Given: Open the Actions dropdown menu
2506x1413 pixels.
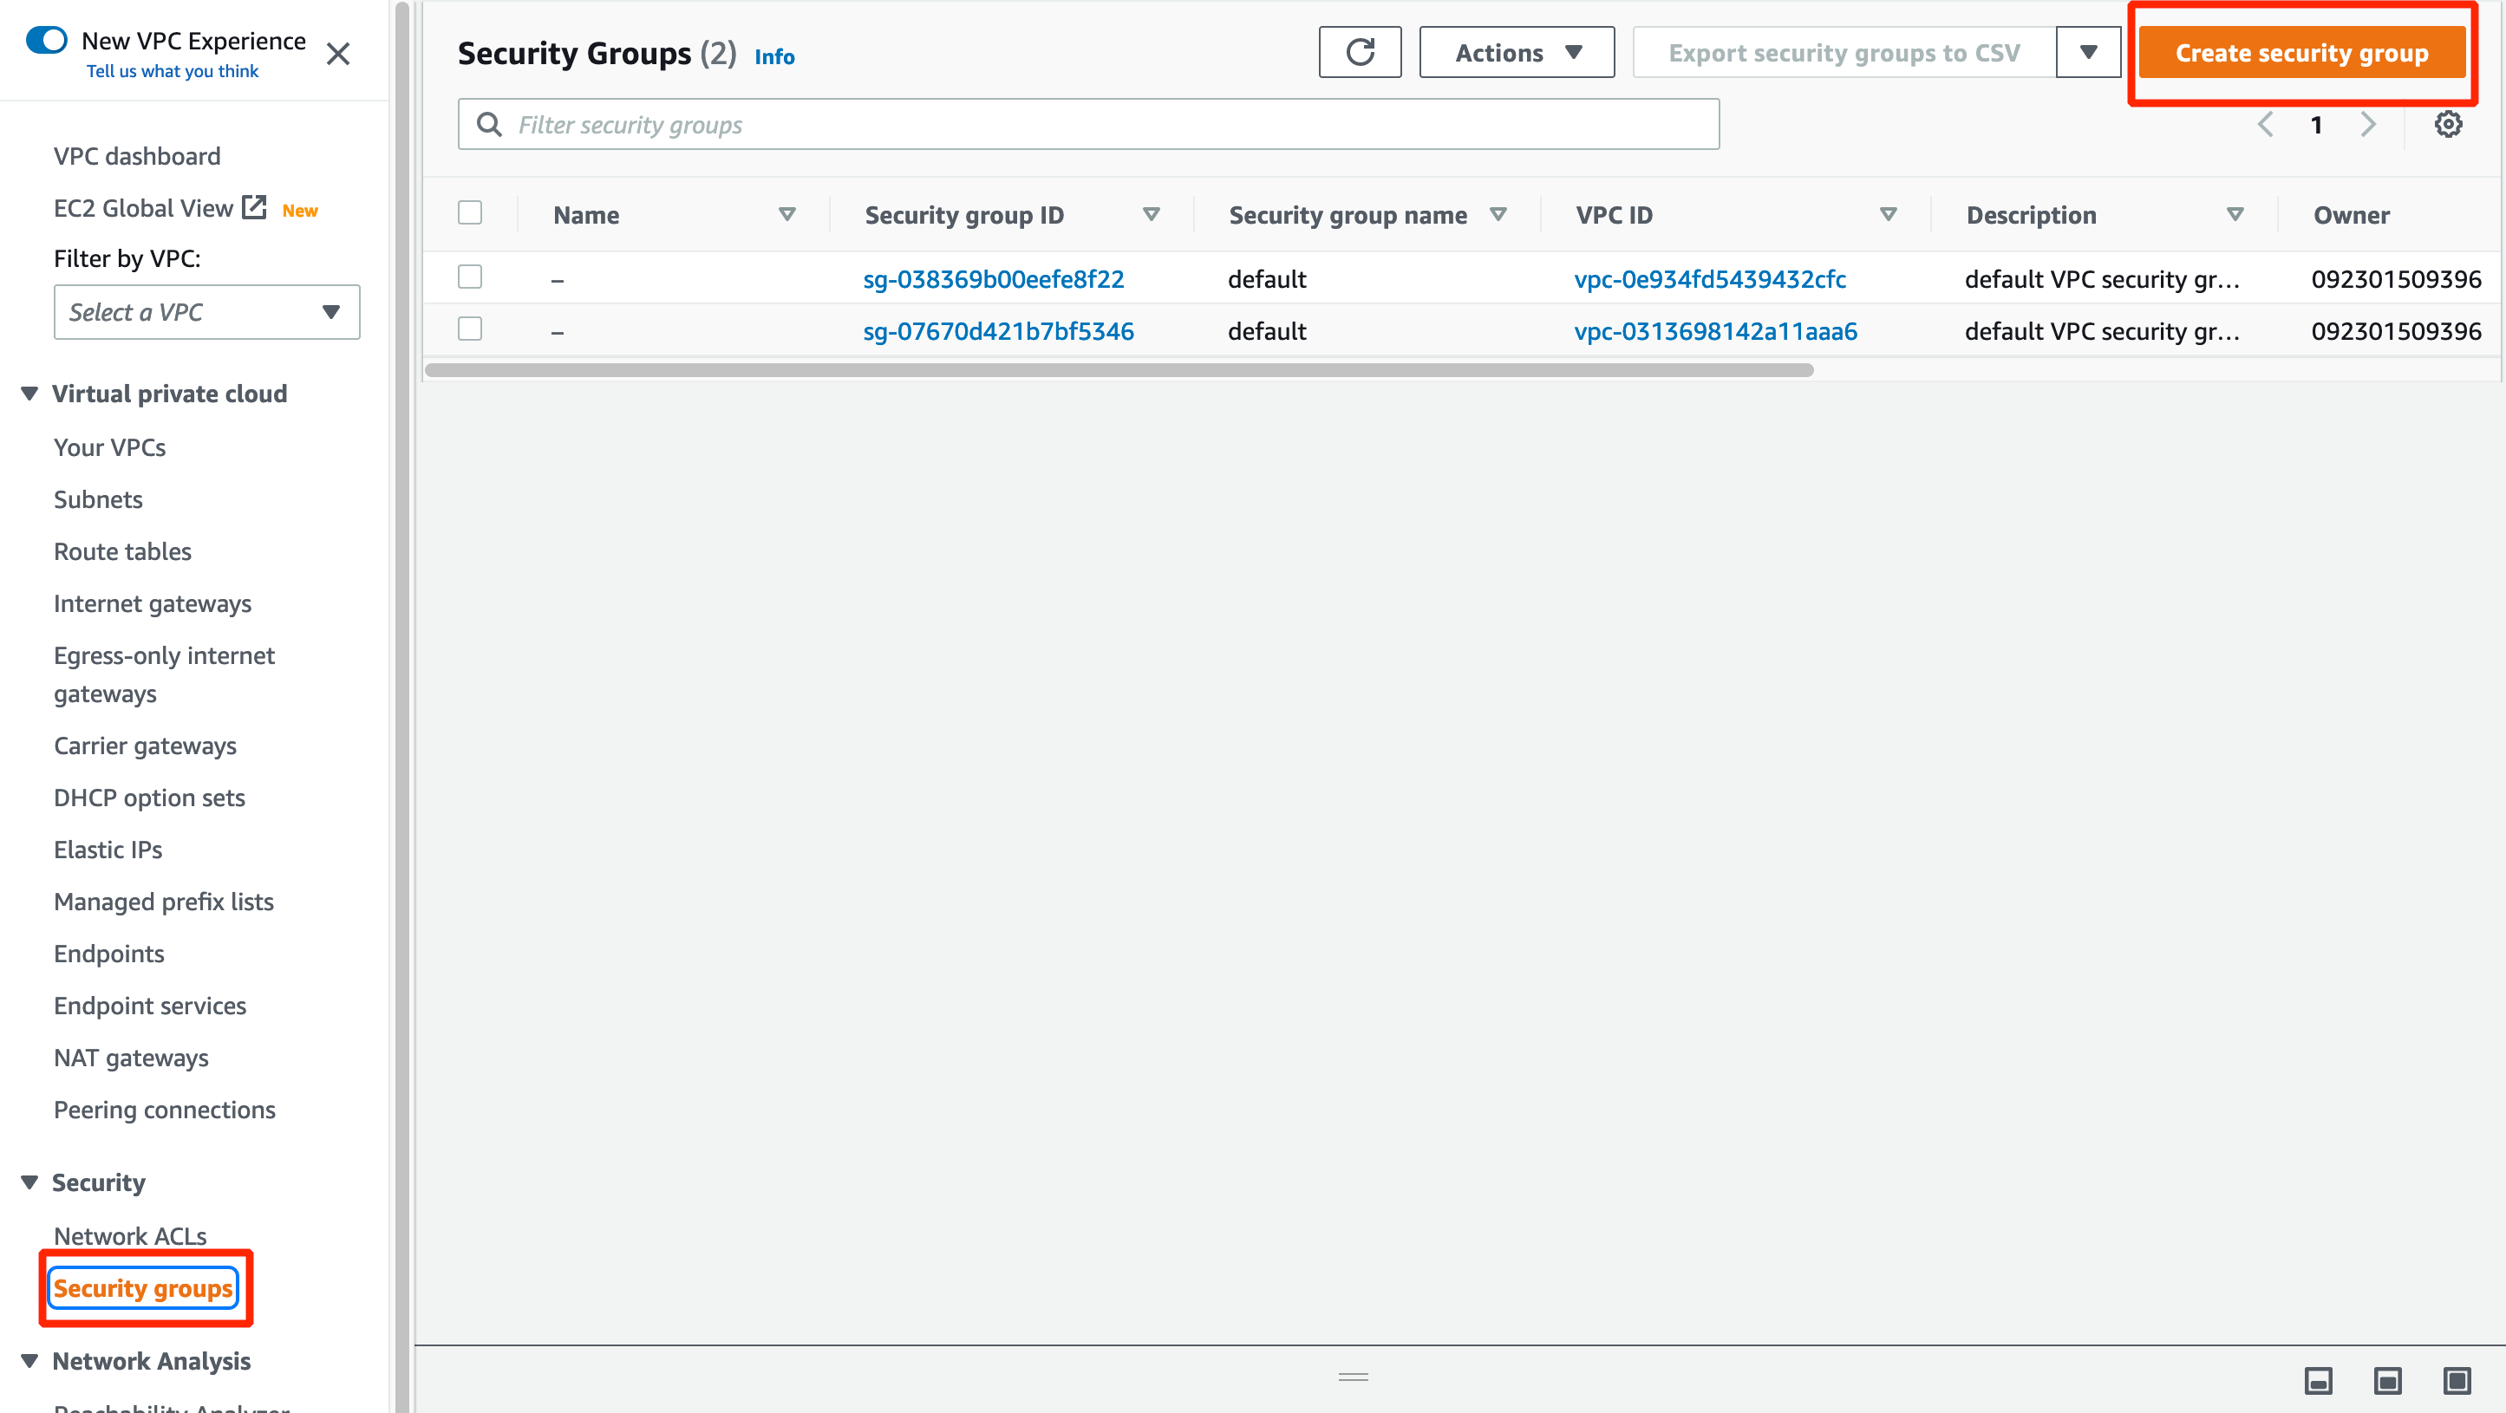Looking at the screenshot, I should (1517, 53).
